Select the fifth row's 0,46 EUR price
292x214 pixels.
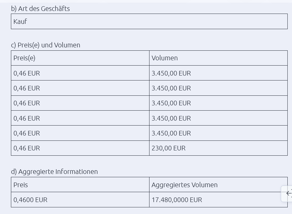(x=27, y=133)
